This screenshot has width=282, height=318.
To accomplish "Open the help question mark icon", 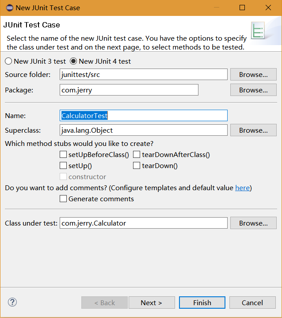I will tap(12, 302).
